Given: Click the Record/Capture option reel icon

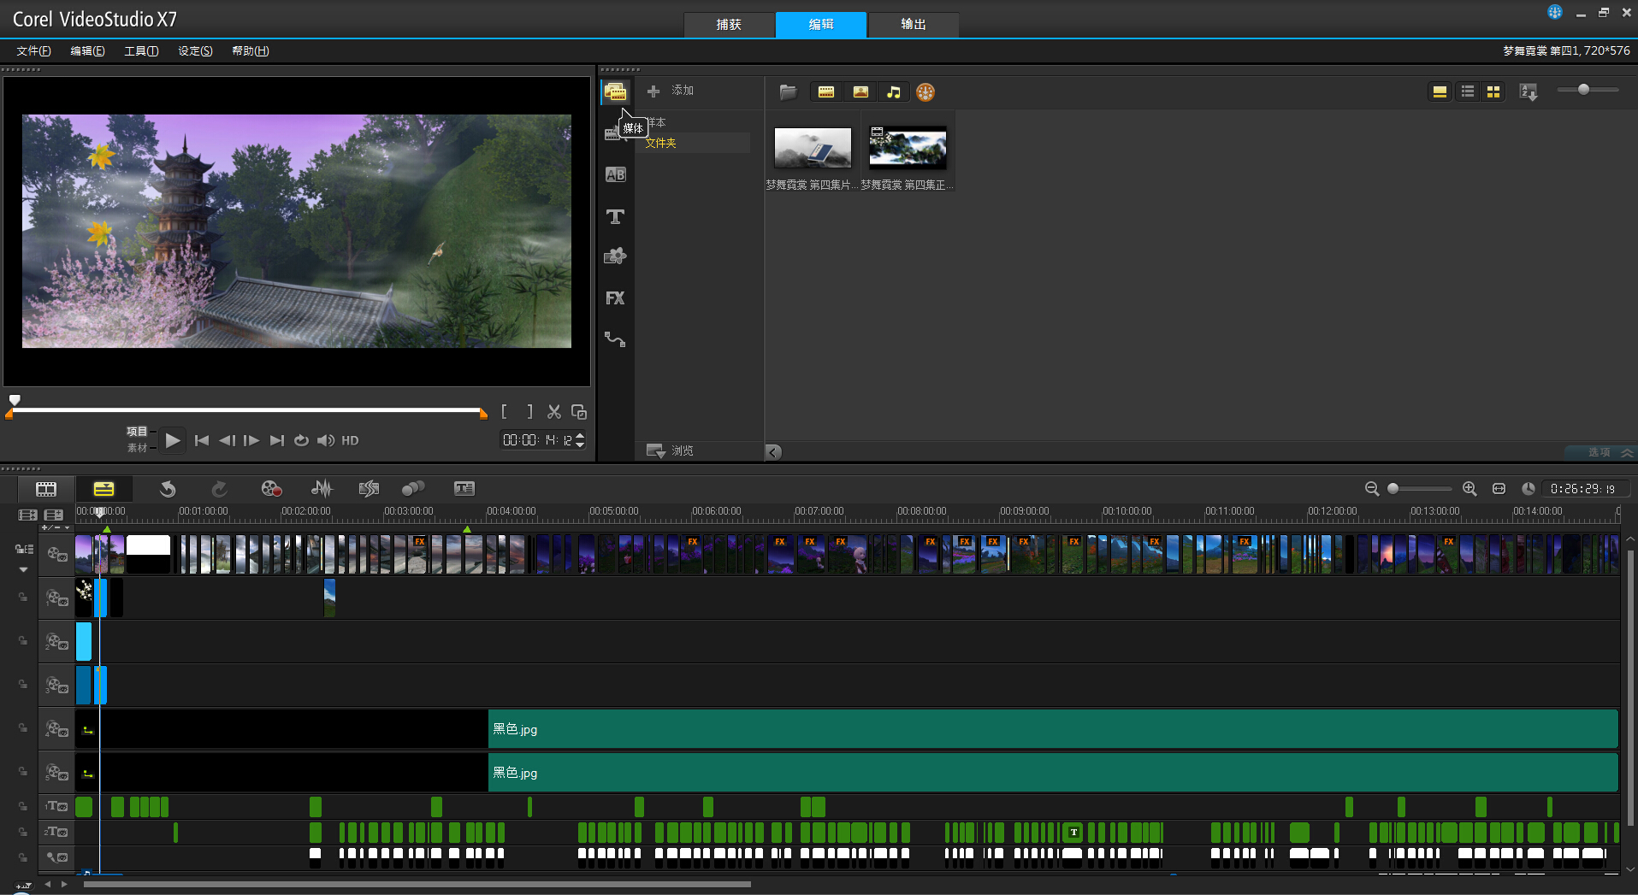Looking at the screenshot, I should (x=271, y=488).
